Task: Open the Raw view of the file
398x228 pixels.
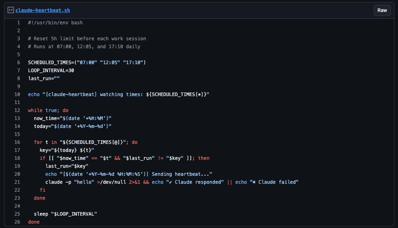Action: (x=382, y=10)
